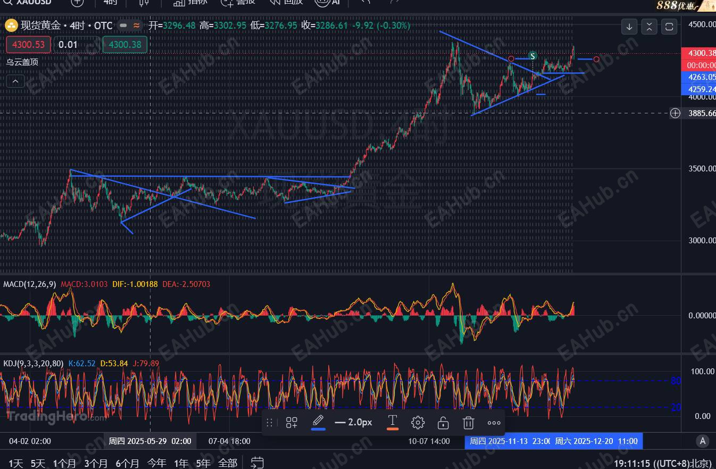Open the timezone setting 19:11:15 (UTC+8)北京
This screenshot has width=716, height=469.
tap(663, 463)
